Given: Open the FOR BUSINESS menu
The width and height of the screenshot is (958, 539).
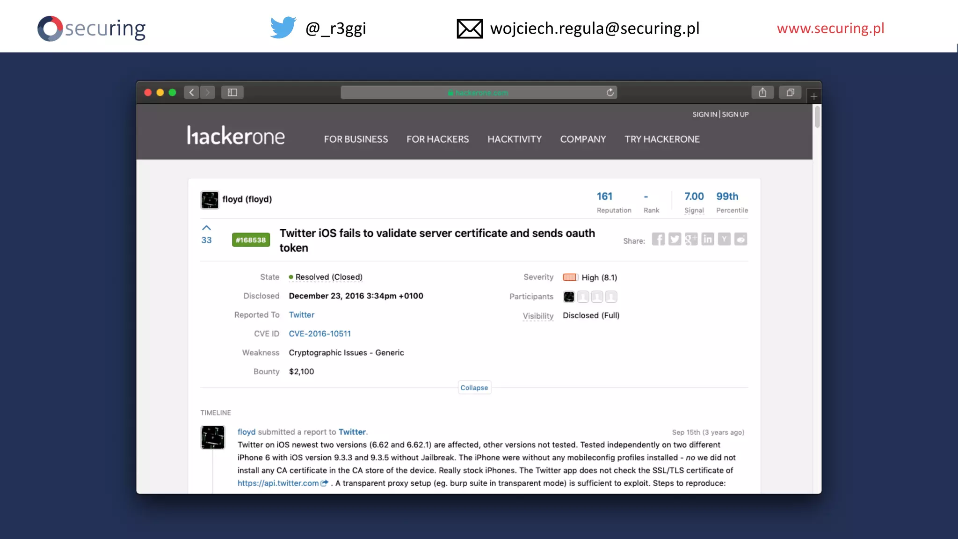Looking at the screenshot, I should (x=356, y=139).
